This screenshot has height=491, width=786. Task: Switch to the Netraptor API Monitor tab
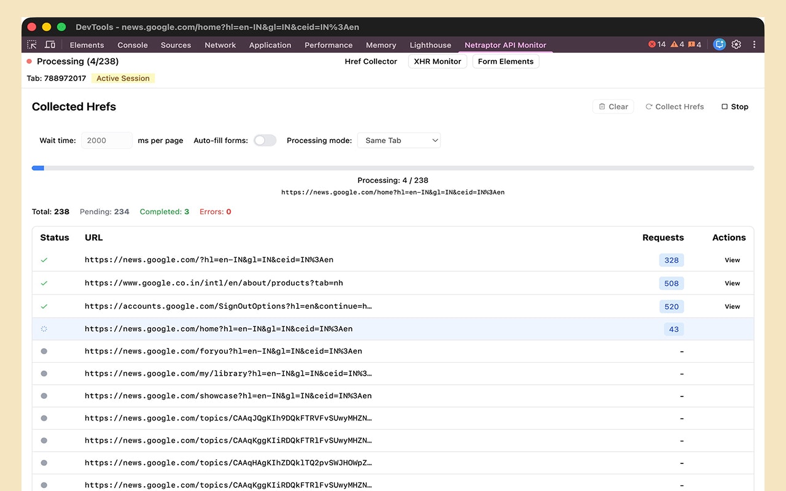[x=506, y=44]
